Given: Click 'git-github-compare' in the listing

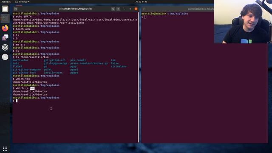Looking at the screenshot, I should pyautogui.click(x=27, y=70).
